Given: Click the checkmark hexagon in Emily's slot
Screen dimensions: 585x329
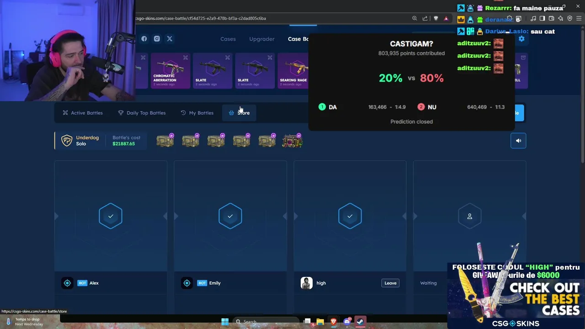Looking at the screenshot, I should [230, 216].
